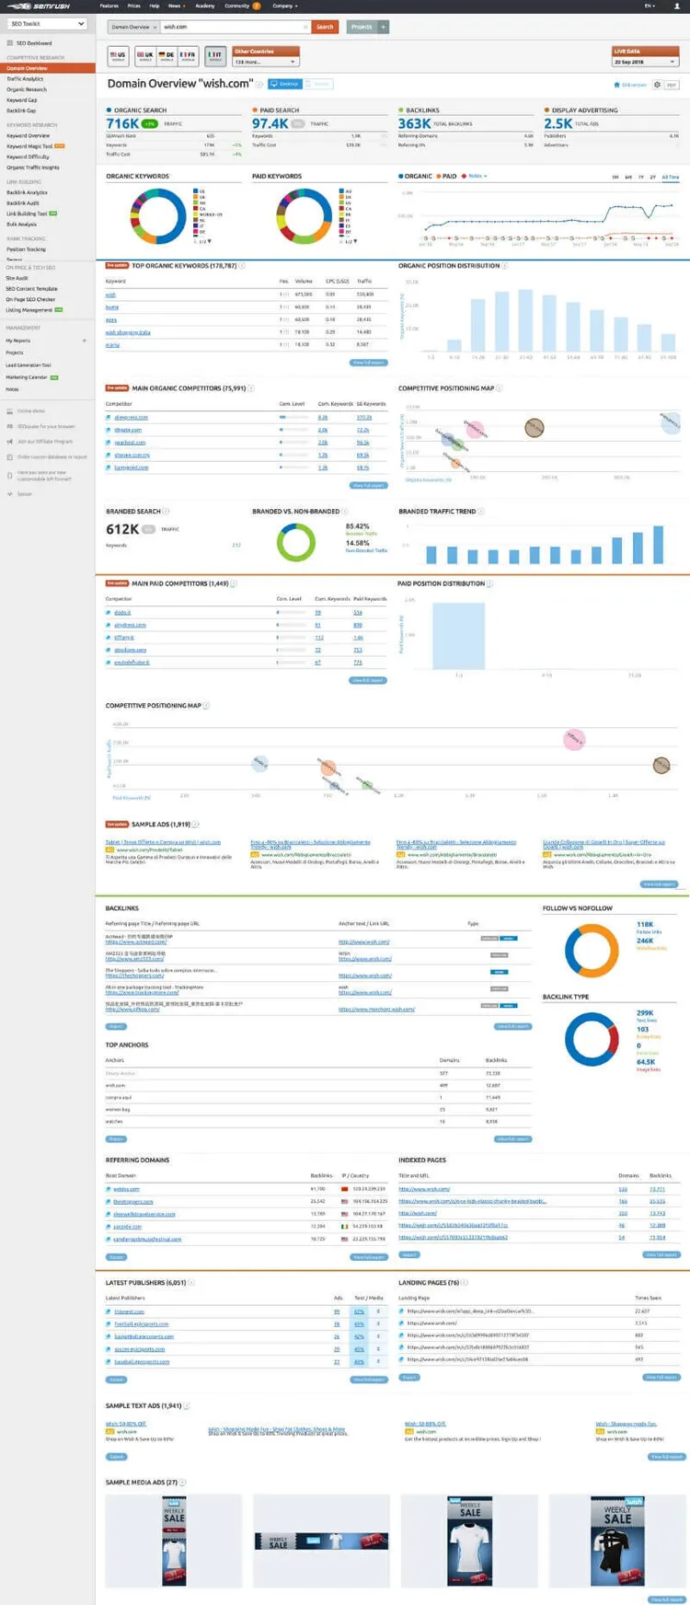Image resolution: width=690 pixels, height=1605 pixels.
Task: Select the US database flag button
Action: pyautogui.click(x=118, y=56)
